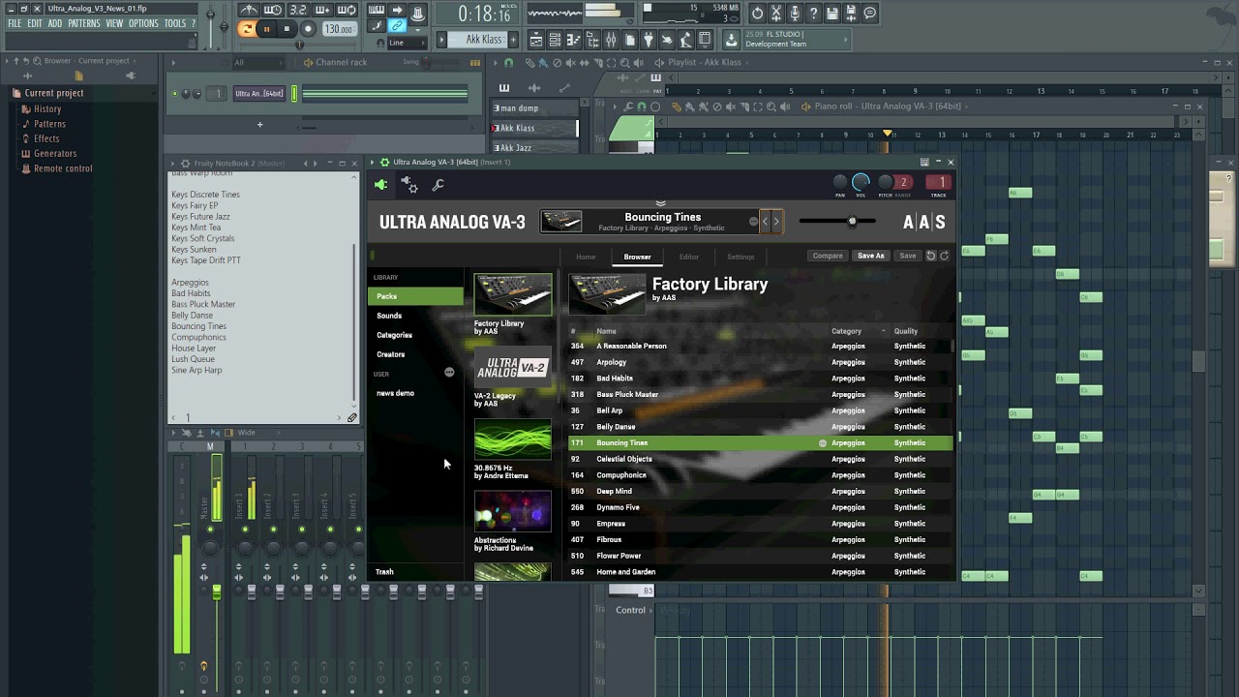The height and width of the screenshot is (697, 1239).
Task: Click the tempo field showing 130.000
Action: tap(339, 29)
